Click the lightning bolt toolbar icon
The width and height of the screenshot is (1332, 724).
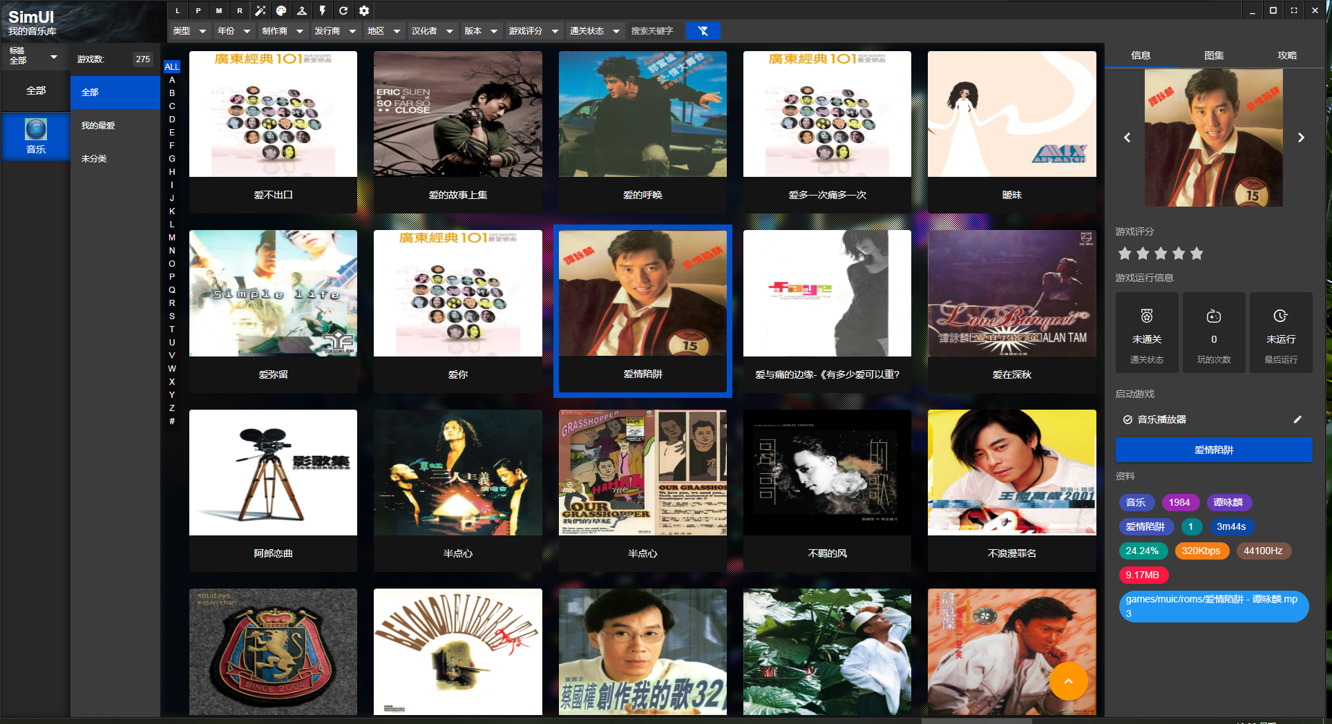pos(323,10)
